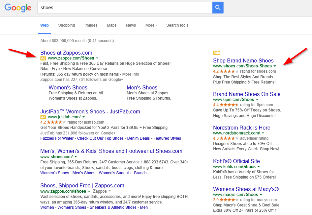Expand green arrow beside www.zappos.com/shoes organic URL
312x215 pixels.
89,191
